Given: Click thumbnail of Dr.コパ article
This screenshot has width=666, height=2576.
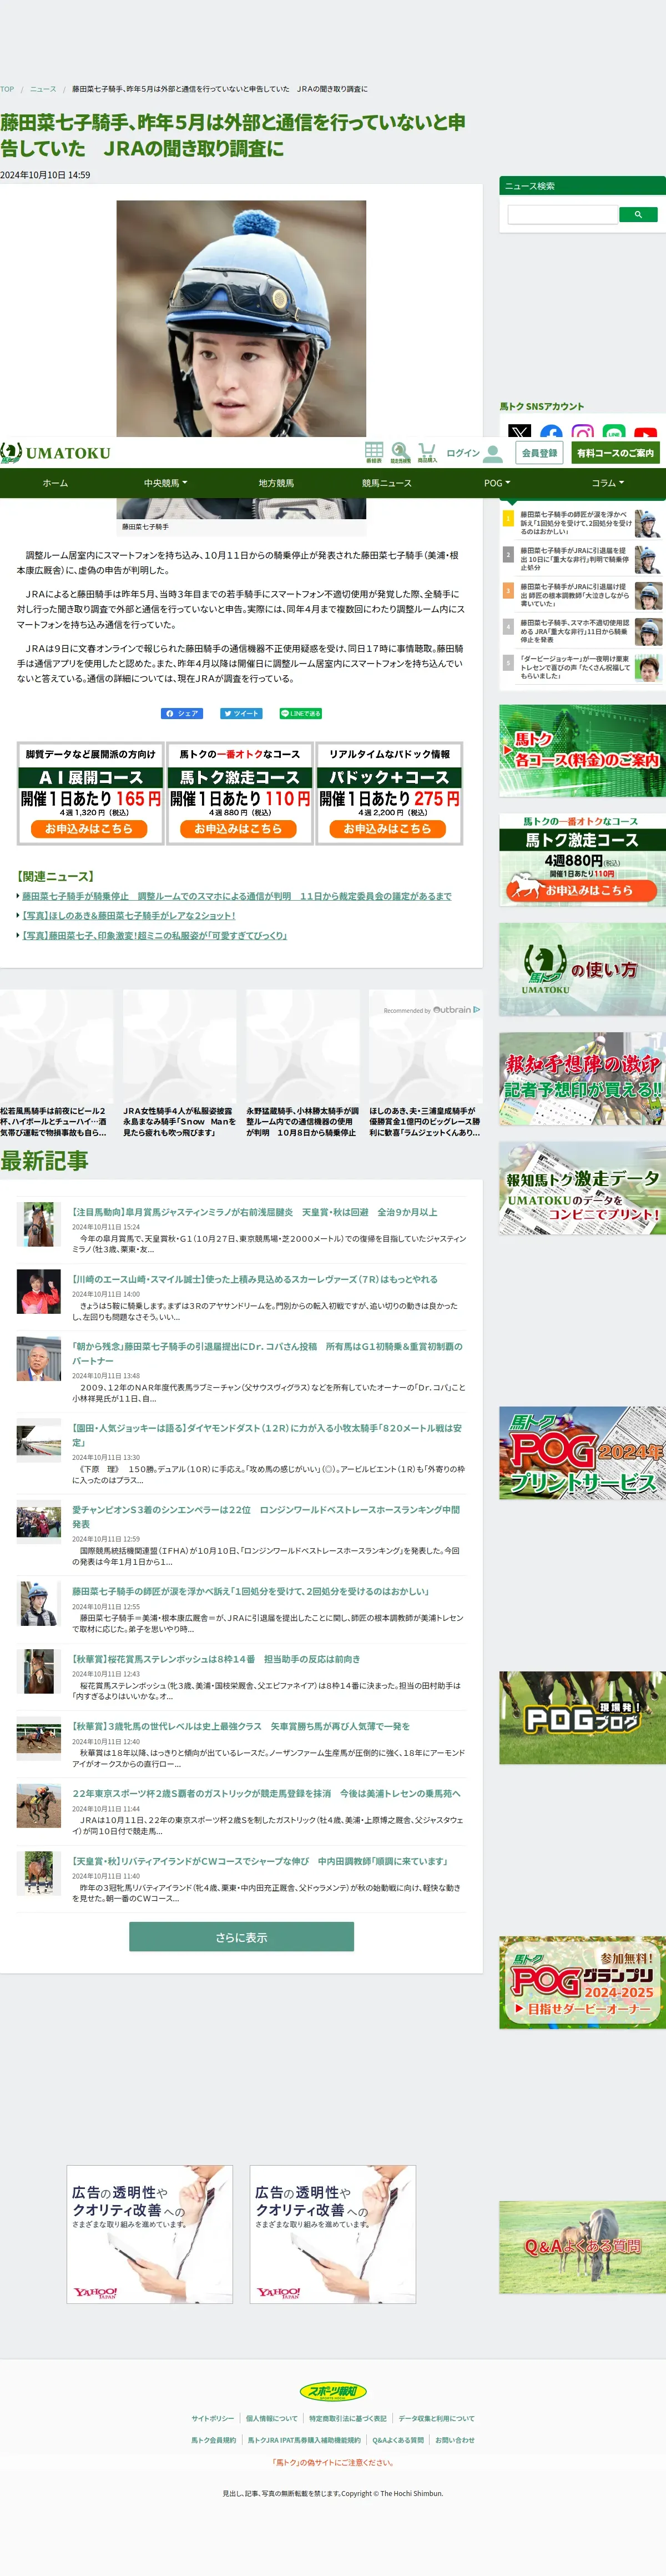Looking at the screenshot, I should pos(38,1359).
